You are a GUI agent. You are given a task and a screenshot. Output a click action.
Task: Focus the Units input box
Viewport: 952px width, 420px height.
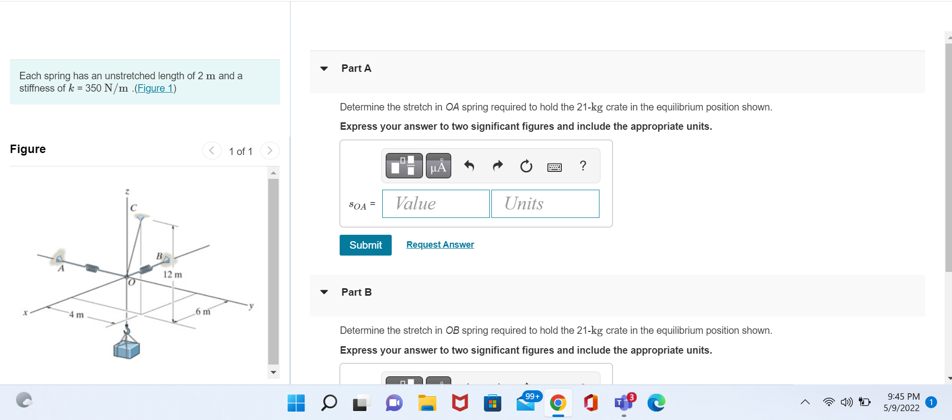[x=545, y=204]
